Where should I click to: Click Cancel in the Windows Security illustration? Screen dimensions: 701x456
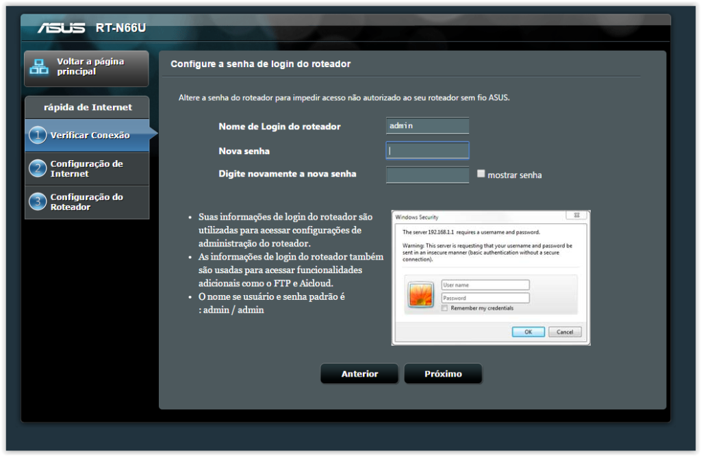click(x=565, y=331)
